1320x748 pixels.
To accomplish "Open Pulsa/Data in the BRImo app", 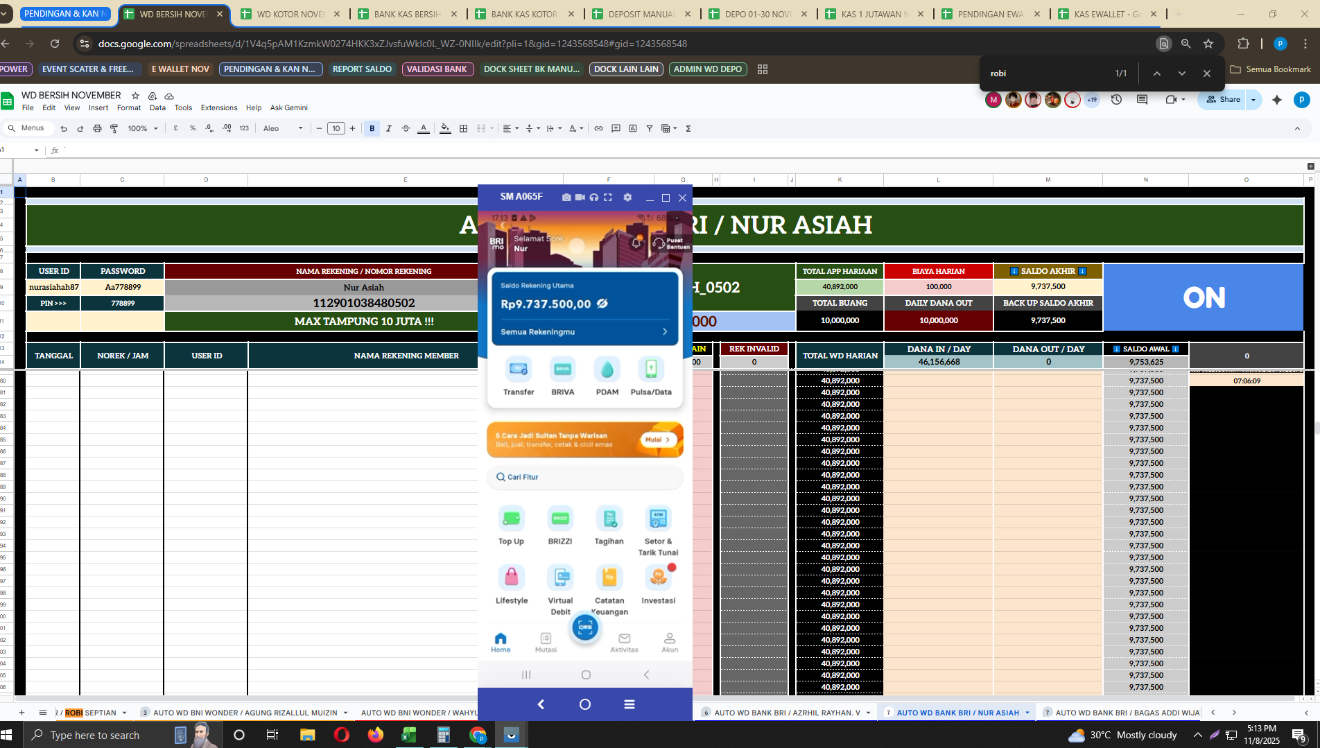I will 651,376.
